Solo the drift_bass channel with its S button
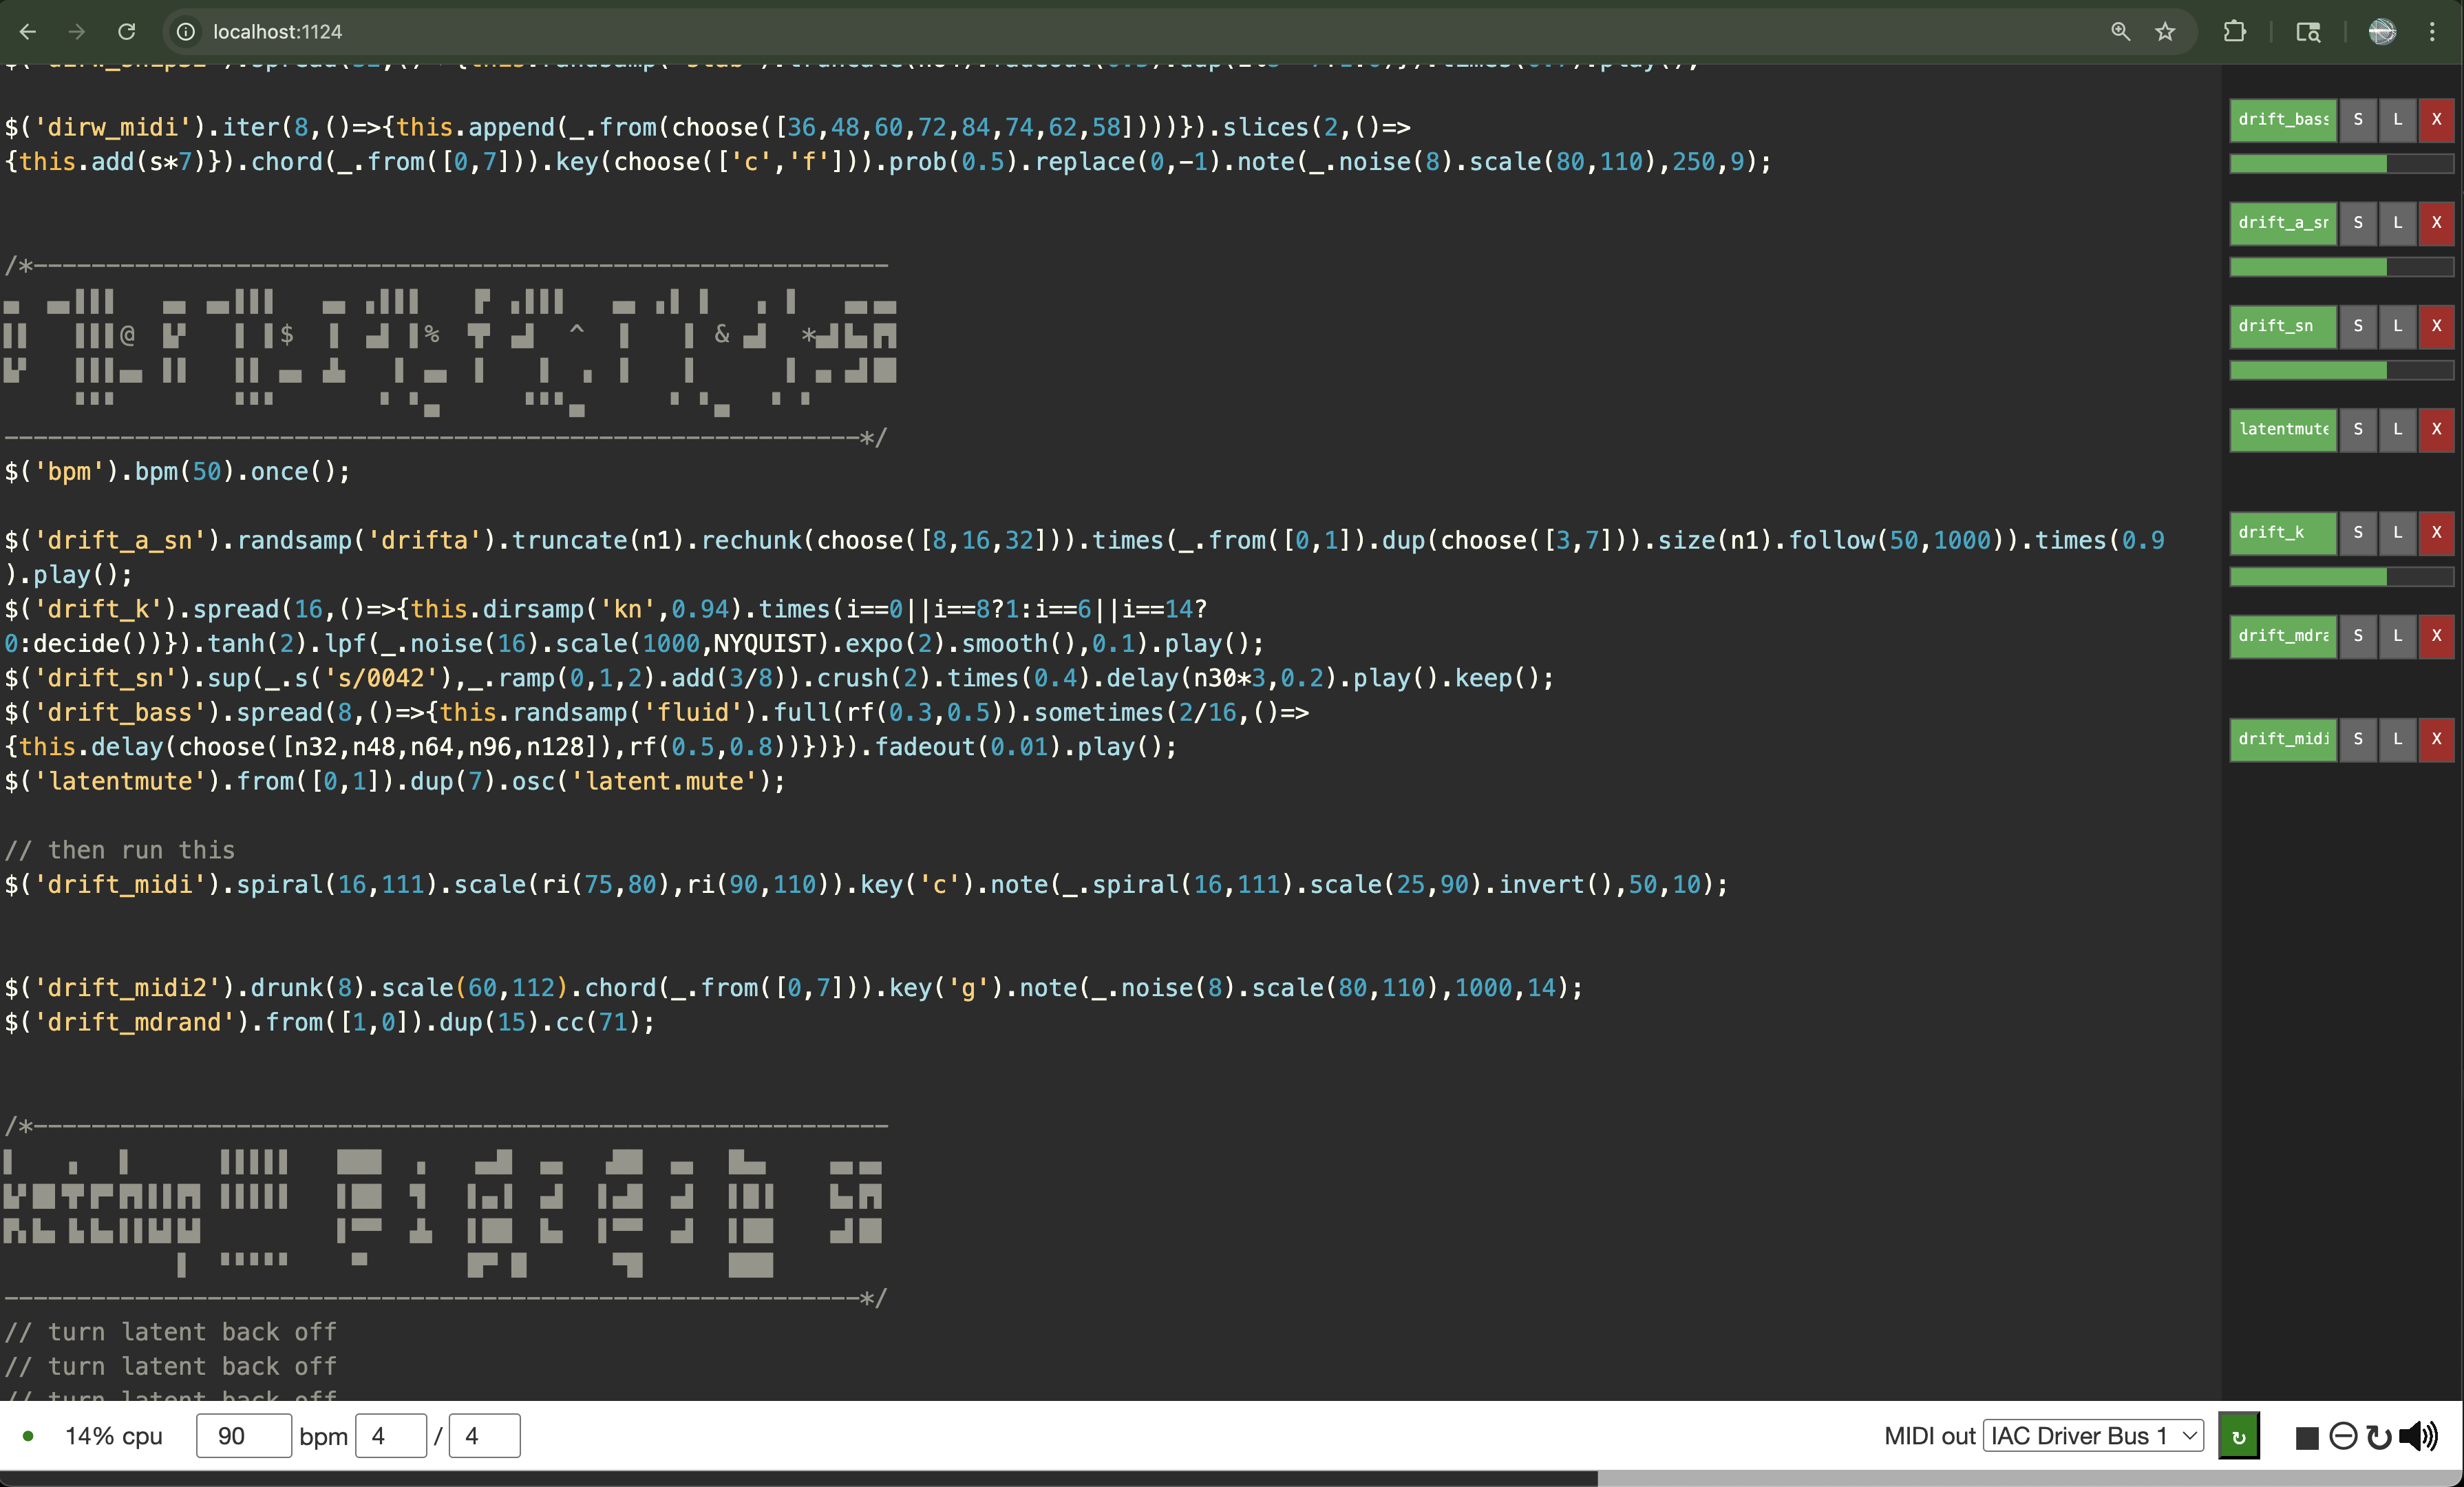Viewport: 2464px width, 1487px height. [x=2358, y=120]
